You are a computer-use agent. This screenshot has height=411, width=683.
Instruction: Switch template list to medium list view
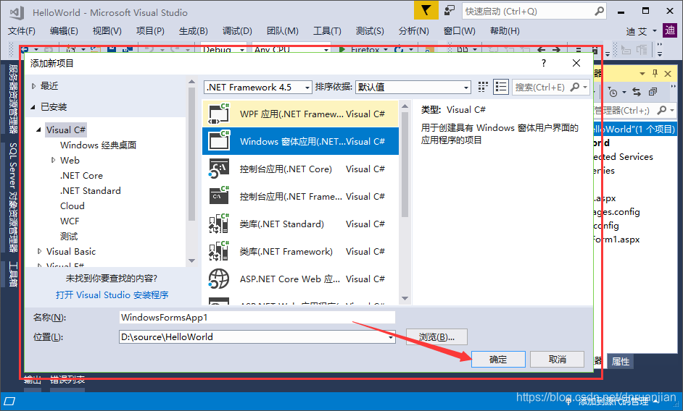pos(501,87)
